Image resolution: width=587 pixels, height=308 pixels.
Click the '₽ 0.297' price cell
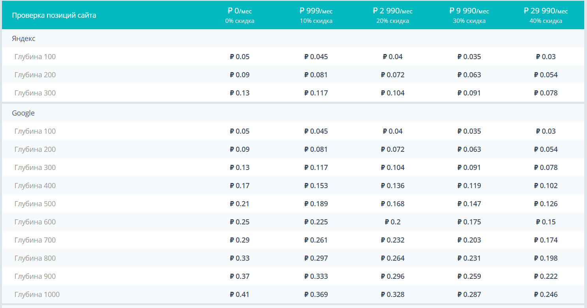[316, 258]
